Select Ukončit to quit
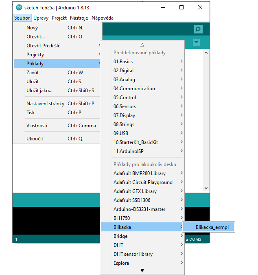Image resolution: width=258 pixels, height=275 pixels. pos(57,139)
